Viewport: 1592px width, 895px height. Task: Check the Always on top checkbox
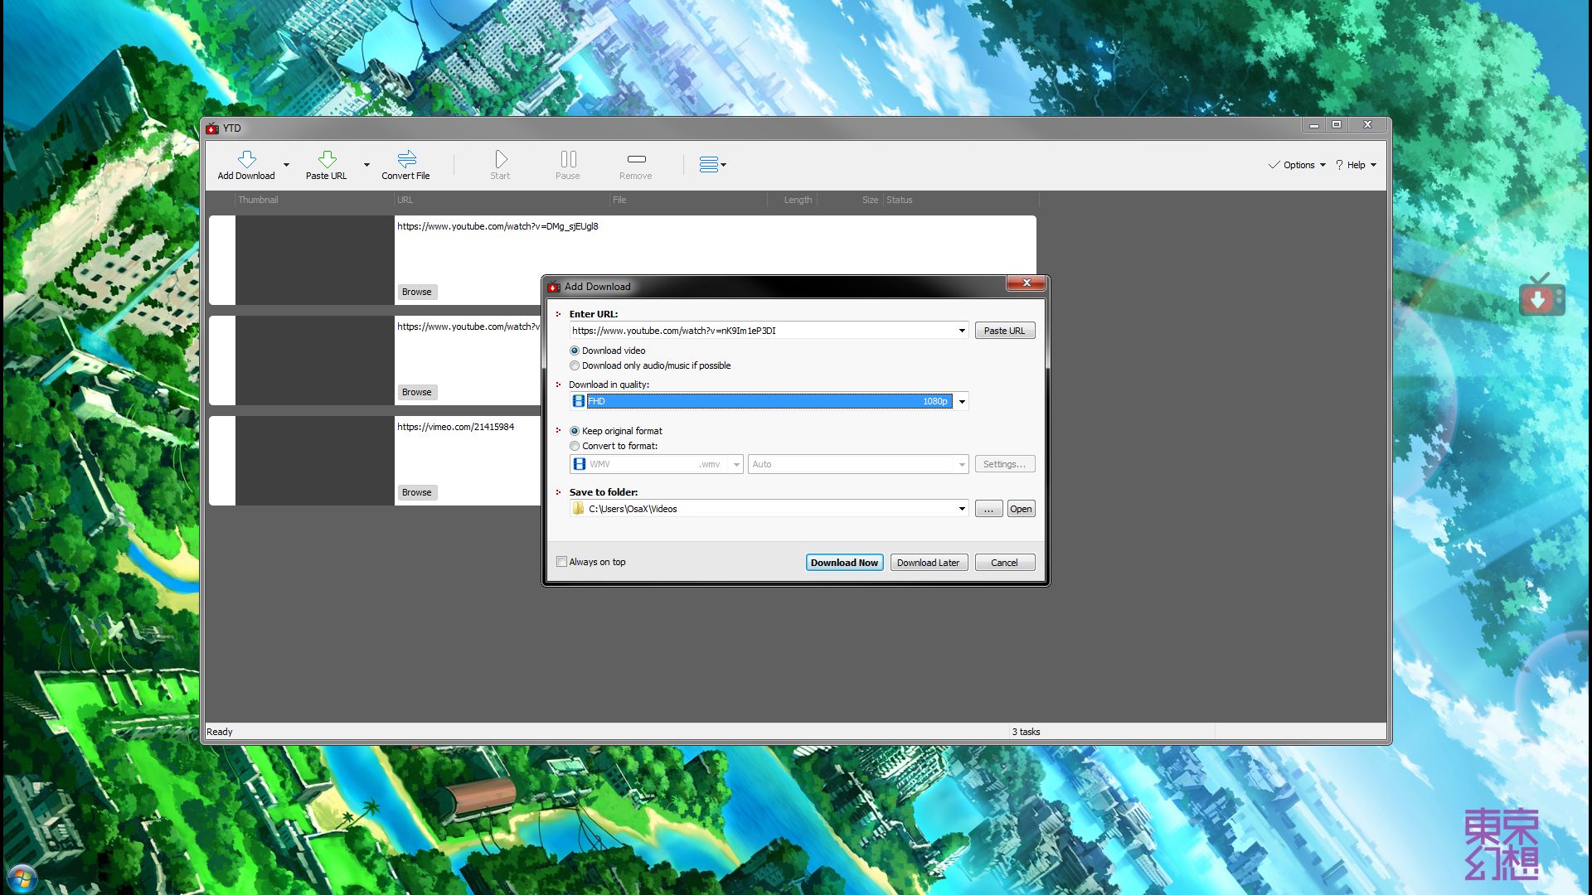[561, 562]
